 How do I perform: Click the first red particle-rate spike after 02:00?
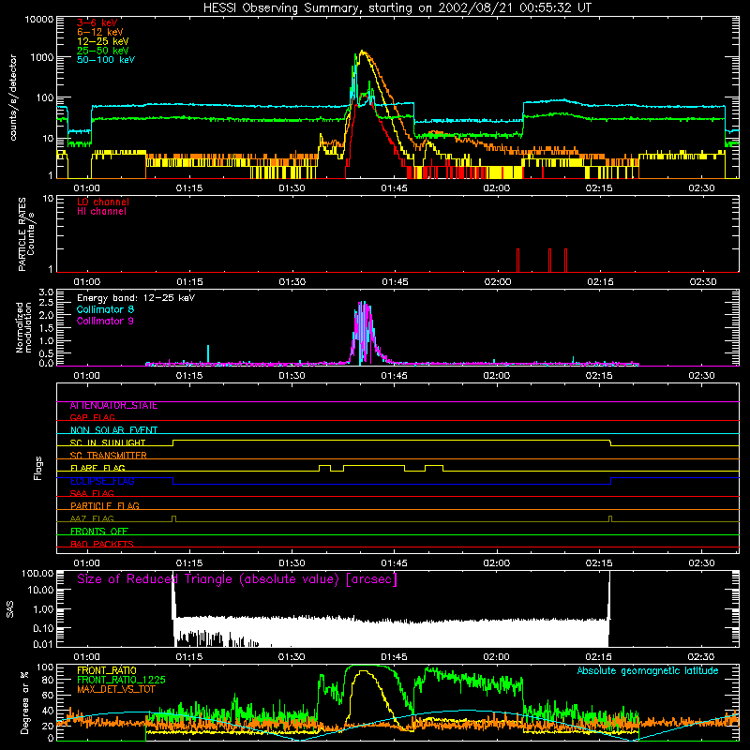coord(518,261)
